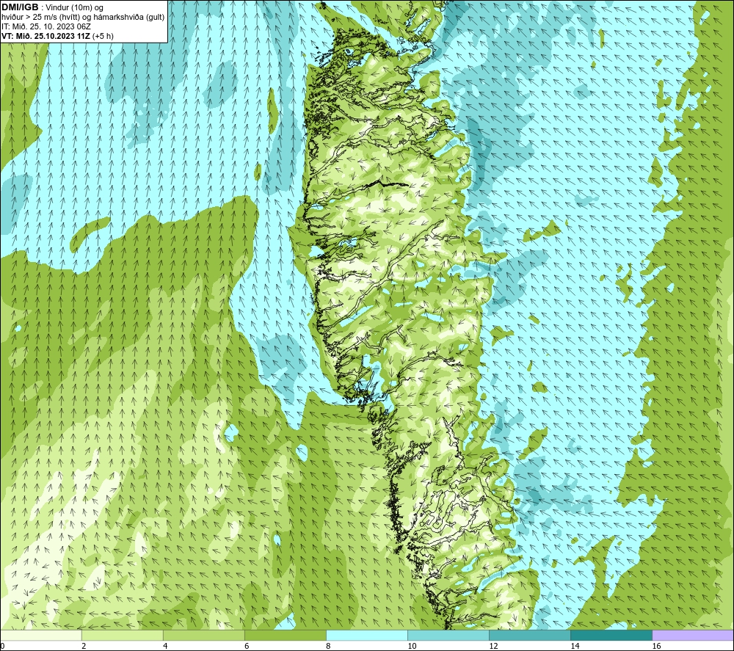
Task: Click the 10–12 m/s turquoise legend swatch
Action: click(x=448, y=635)
